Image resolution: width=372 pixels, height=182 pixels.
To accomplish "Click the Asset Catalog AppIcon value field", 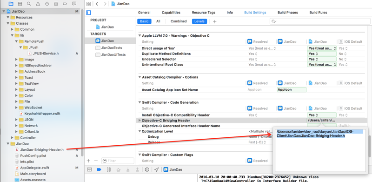I will click(x=292, y=90).
